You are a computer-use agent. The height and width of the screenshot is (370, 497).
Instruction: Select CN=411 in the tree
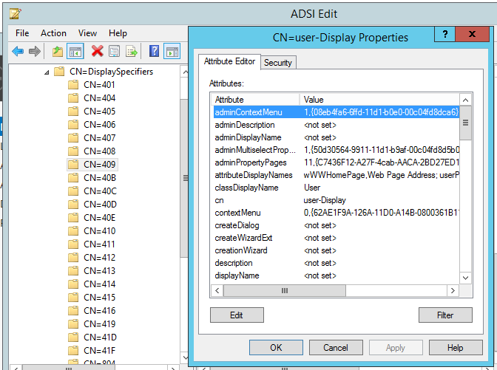tap(100, 244)
